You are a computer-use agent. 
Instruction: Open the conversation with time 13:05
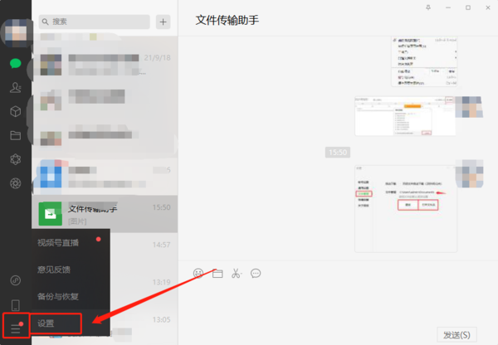(144, 326)
